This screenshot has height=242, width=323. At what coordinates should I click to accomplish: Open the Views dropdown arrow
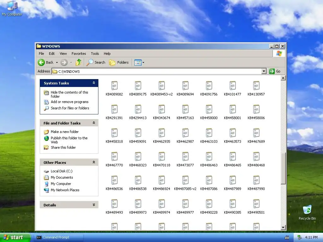(x=144, y=62)
